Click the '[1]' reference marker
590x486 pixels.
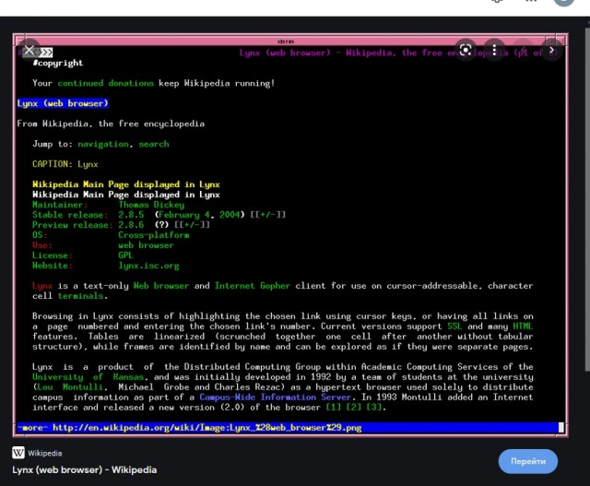click(333, 408)
